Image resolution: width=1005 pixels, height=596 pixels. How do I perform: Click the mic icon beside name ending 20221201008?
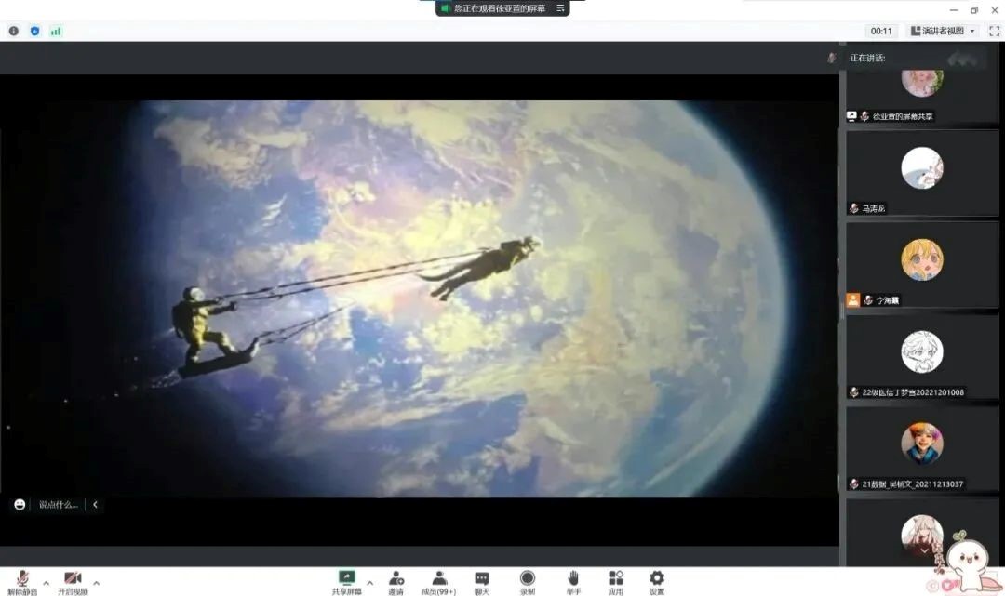click(853, 392)
